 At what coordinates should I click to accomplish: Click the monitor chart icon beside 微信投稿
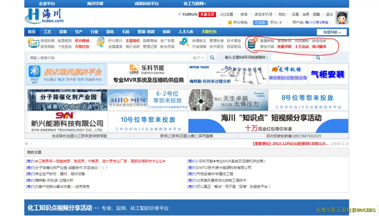(x=33, y=43)
